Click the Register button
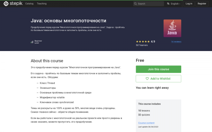This screenshot has height=132, width=212. [x=202, y=4]
